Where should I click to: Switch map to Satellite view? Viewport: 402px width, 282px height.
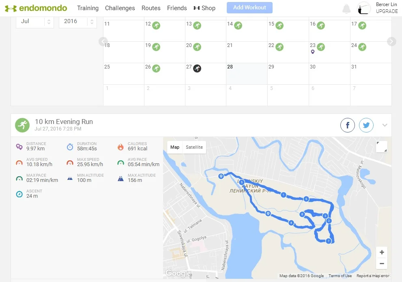tap(194, 147)
